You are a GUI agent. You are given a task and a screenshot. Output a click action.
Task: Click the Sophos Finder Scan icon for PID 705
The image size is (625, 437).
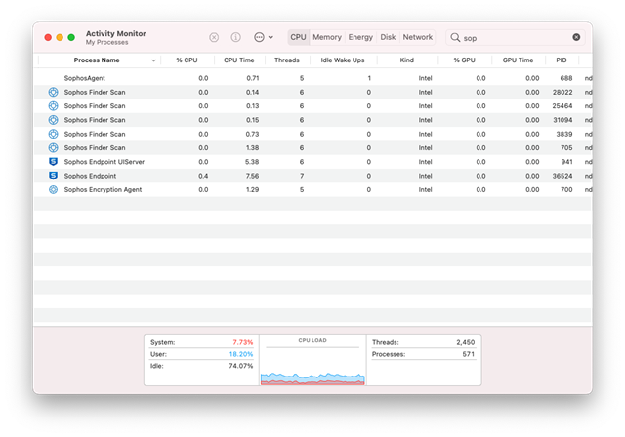pos(53,147)
